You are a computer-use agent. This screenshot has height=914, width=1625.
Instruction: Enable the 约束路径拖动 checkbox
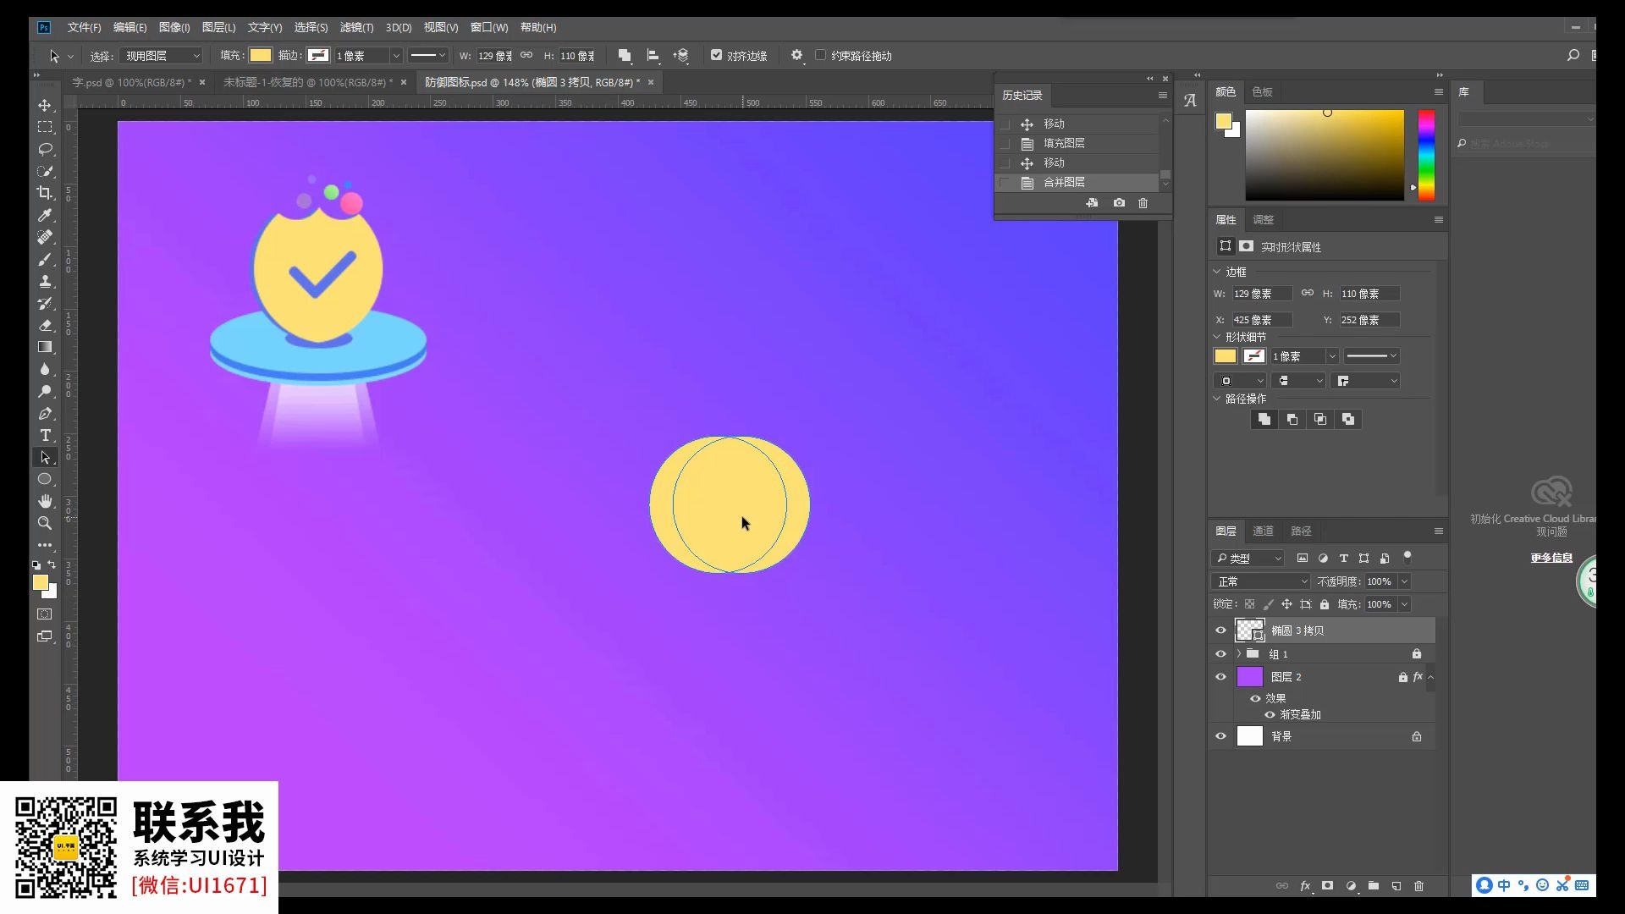pos(820,55)
